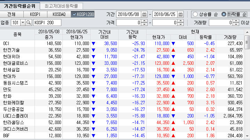Select the 현대차 stock row

[x=122, y=76]
